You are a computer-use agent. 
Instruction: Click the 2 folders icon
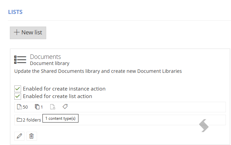coord(19,119)
